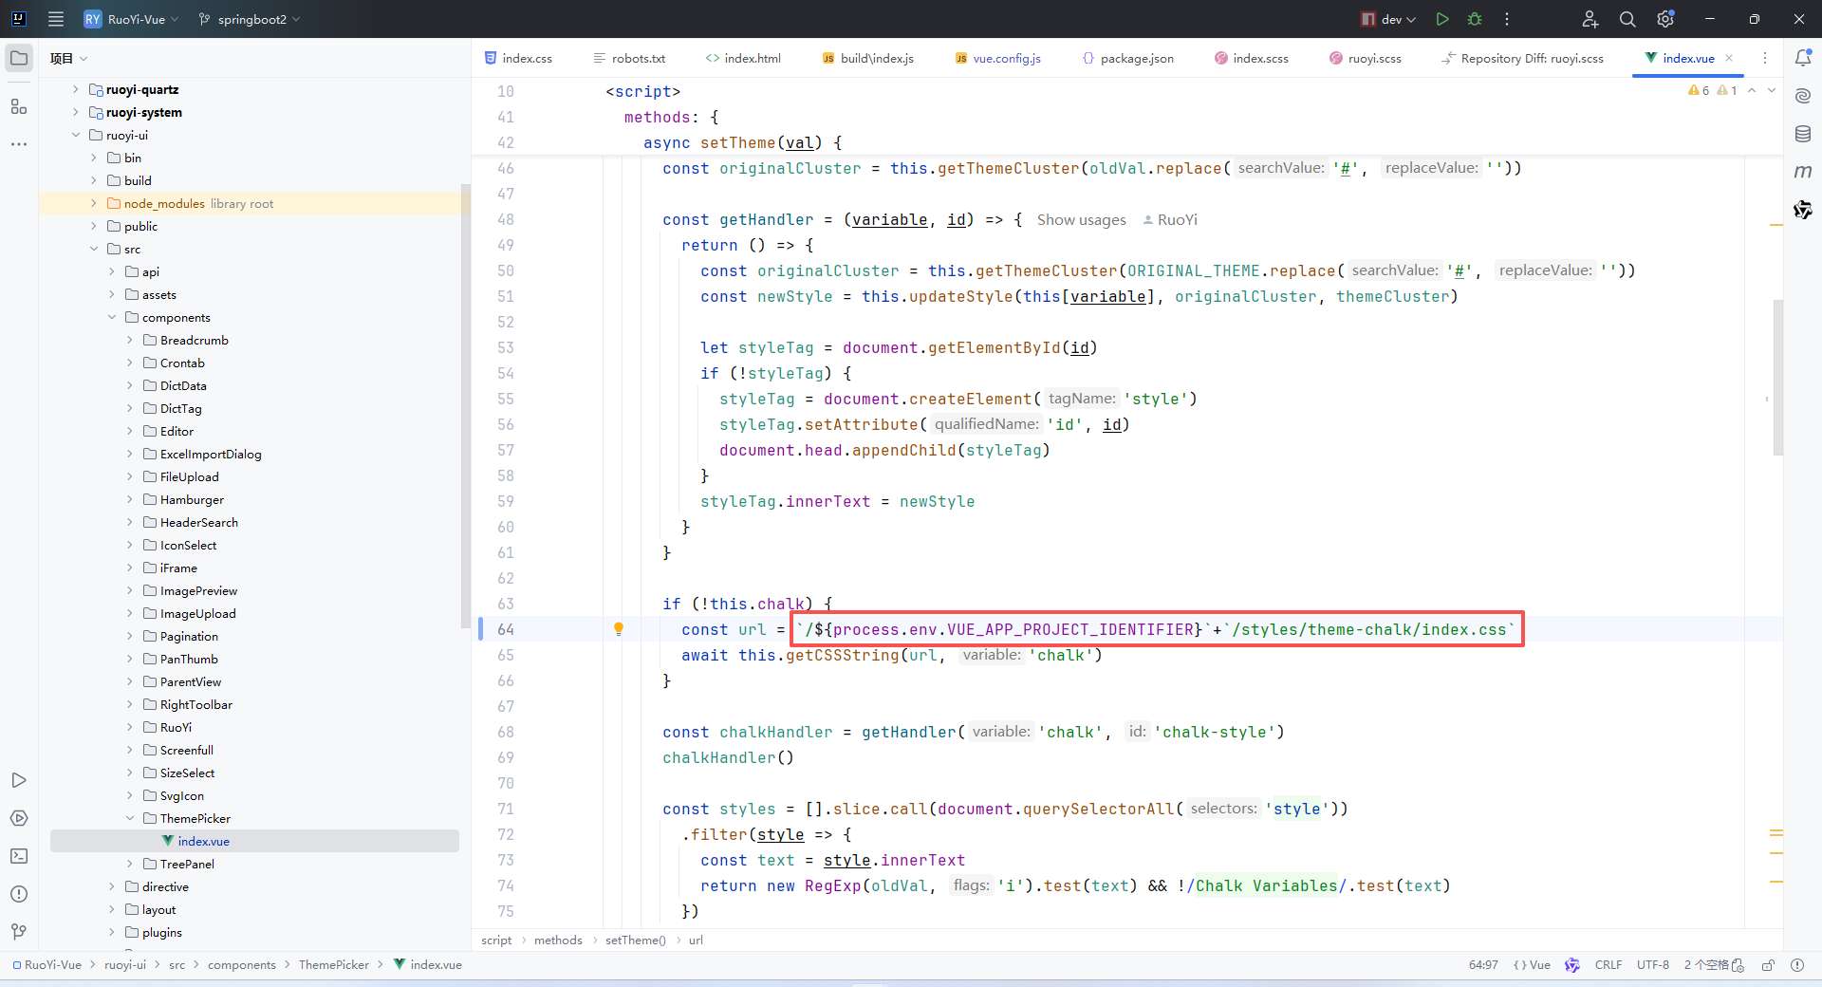Open the Search Everywhere magnifier icon
Viewport: 1822px width, 987px height.
[x=1627, y=19]
